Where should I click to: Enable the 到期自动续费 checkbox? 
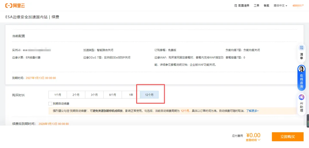pyautogui.click(x=50, y=104)
